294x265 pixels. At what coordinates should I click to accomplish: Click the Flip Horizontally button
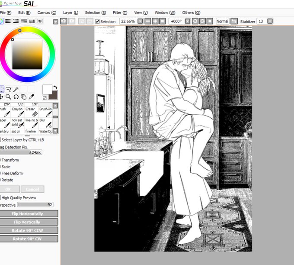29,213
